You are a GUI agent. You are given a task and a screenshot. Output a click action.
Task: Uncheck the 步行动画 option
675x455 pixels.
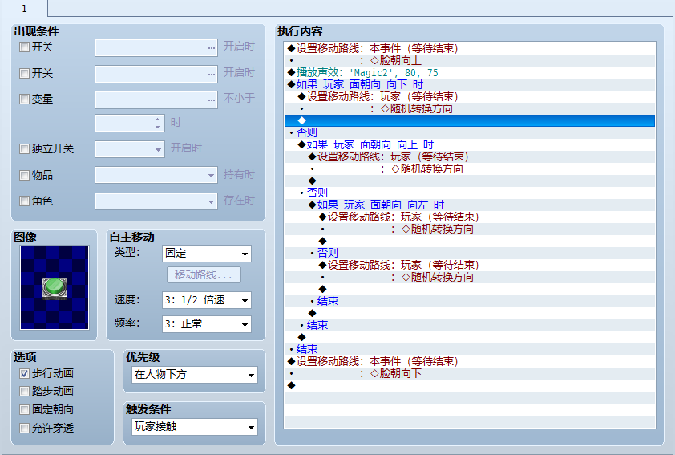pyautogui.click(x=25, y=374)
